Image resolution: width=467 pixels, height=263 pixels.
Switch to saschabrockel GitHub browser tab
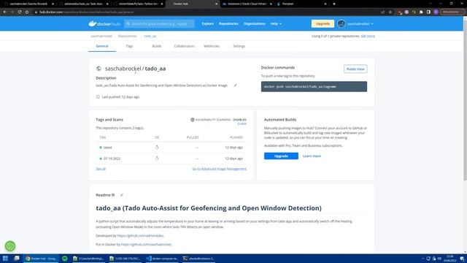28,4
